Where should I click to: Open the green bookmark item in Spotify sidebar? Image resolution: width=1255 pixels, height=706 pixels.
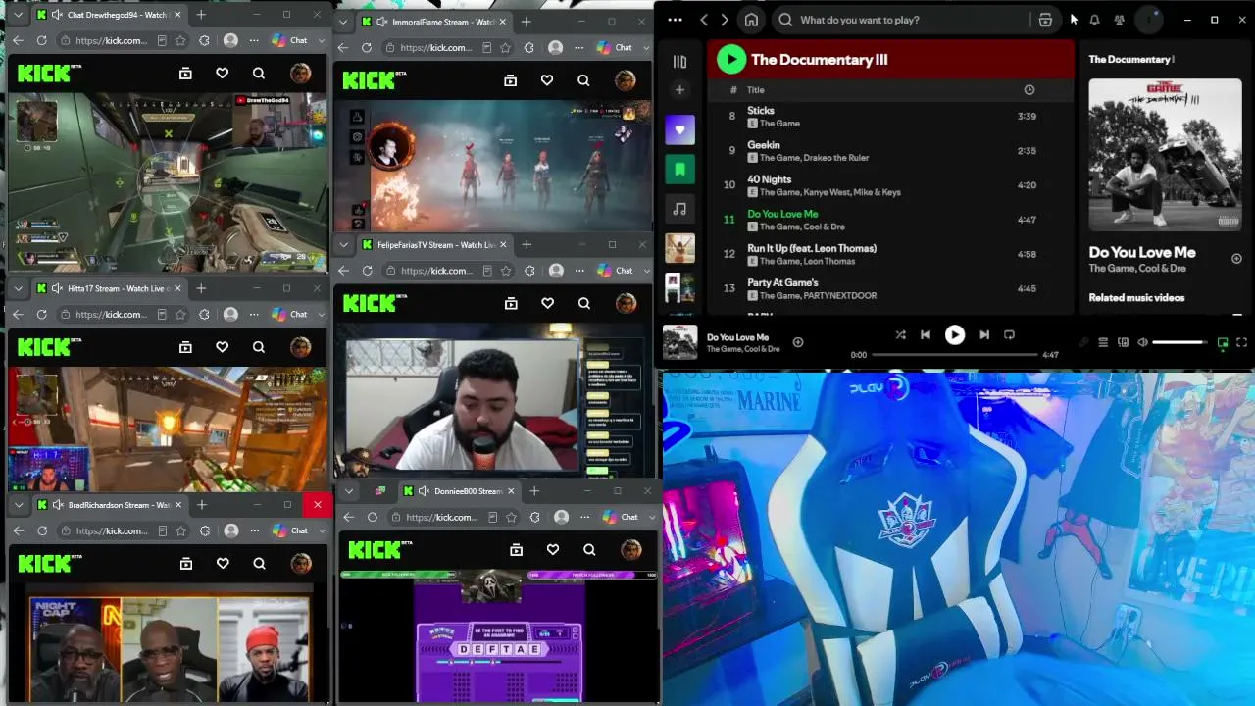click(x=679, y=169)
